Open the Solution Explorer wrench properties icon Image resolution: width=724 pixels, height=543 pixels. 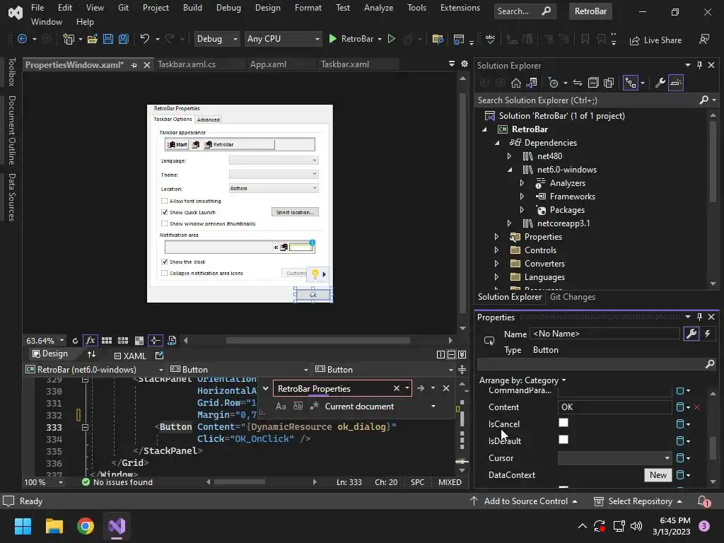point(660,83)
